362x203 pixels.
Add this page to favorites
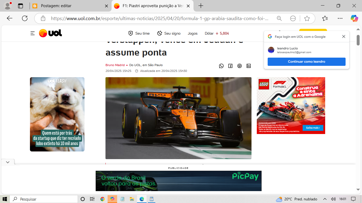click(x=307, y=19)
